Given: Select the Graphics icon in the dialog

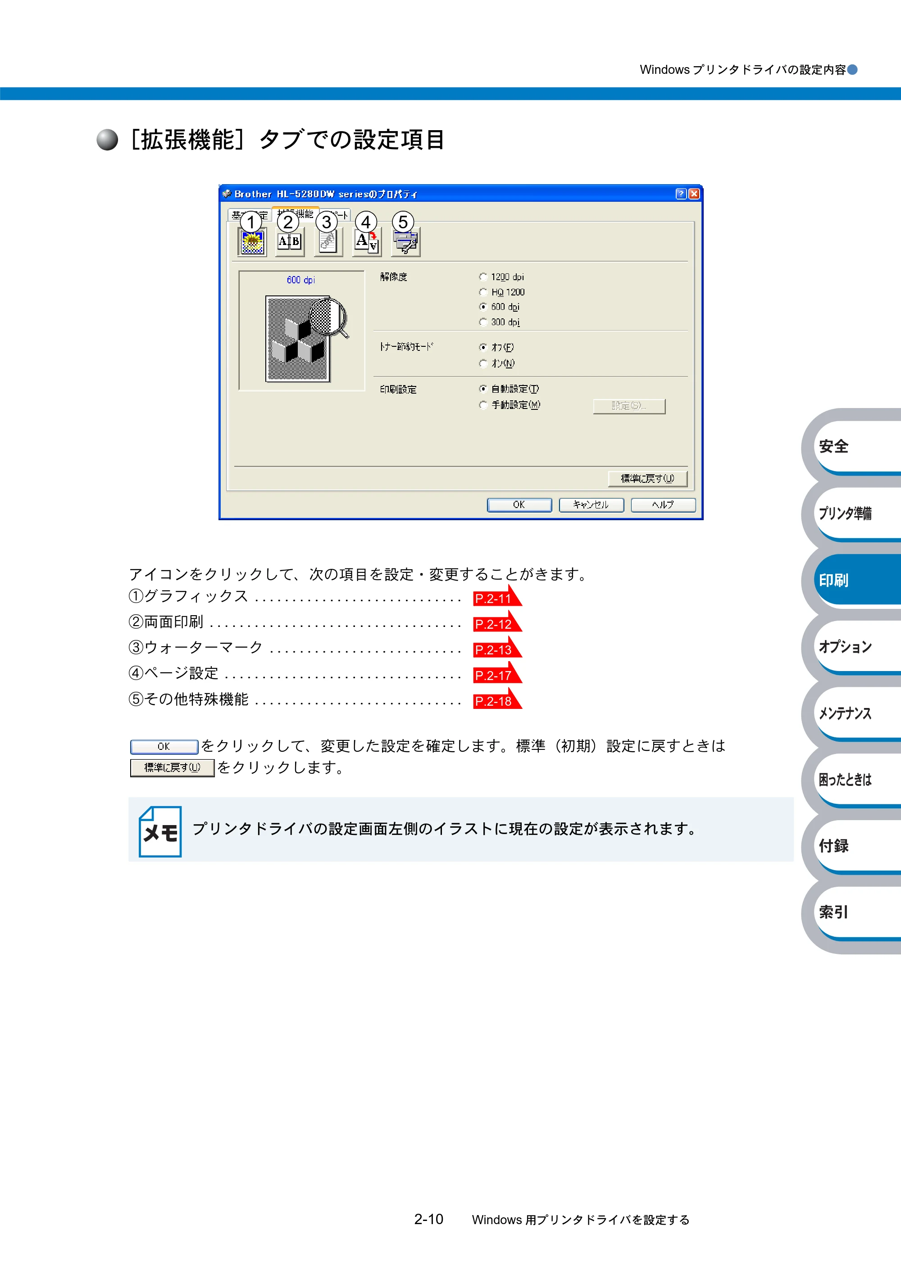Looking at the screenshot, I should pos(252,242).
